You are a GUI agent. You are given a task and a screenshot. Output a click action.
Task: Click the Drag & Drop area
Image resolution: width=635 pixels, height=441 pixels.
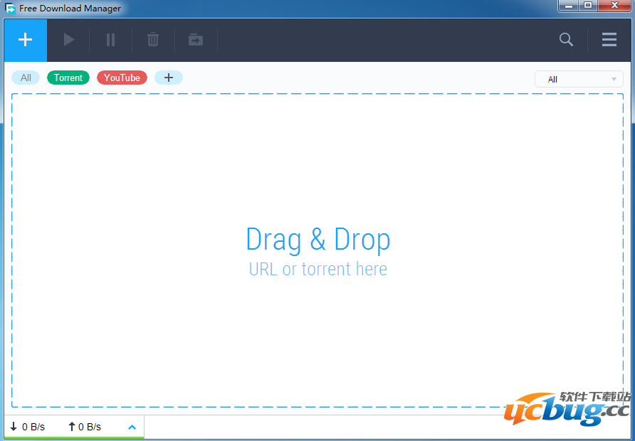[x=317, y=250]
